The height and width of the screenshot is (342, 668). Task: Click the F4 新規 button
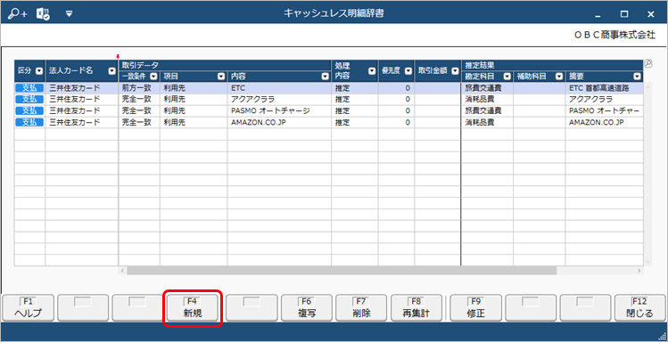click(x=193, y=308)
